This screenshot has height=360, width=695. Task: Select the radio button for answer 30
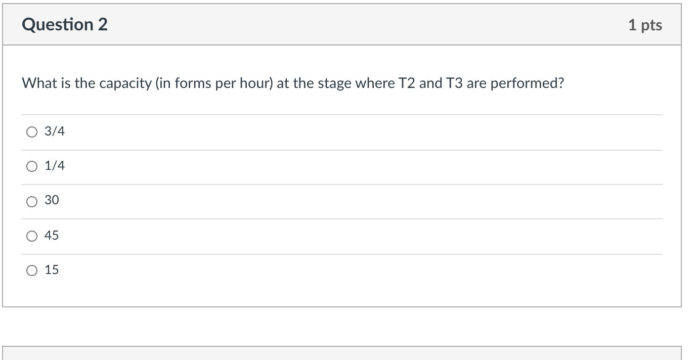coord(31,201)
